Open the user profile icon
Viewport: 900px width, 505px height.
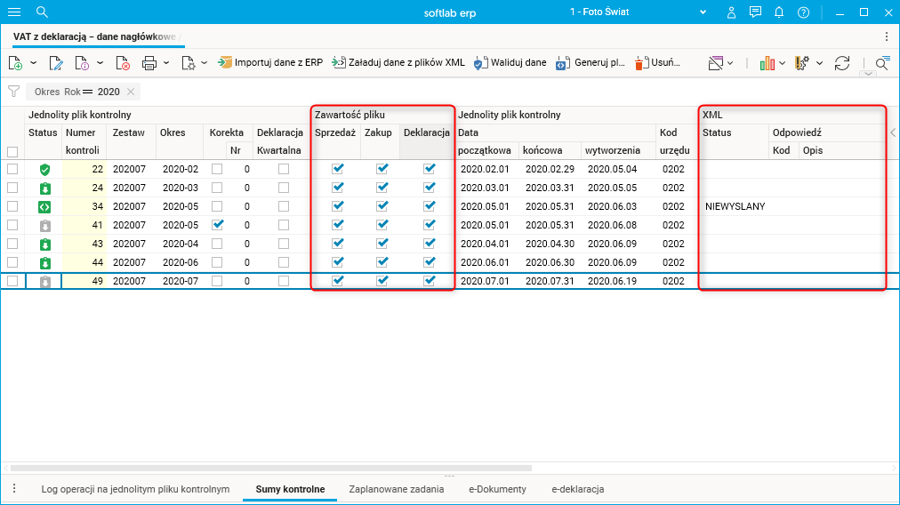click(731, 12)
